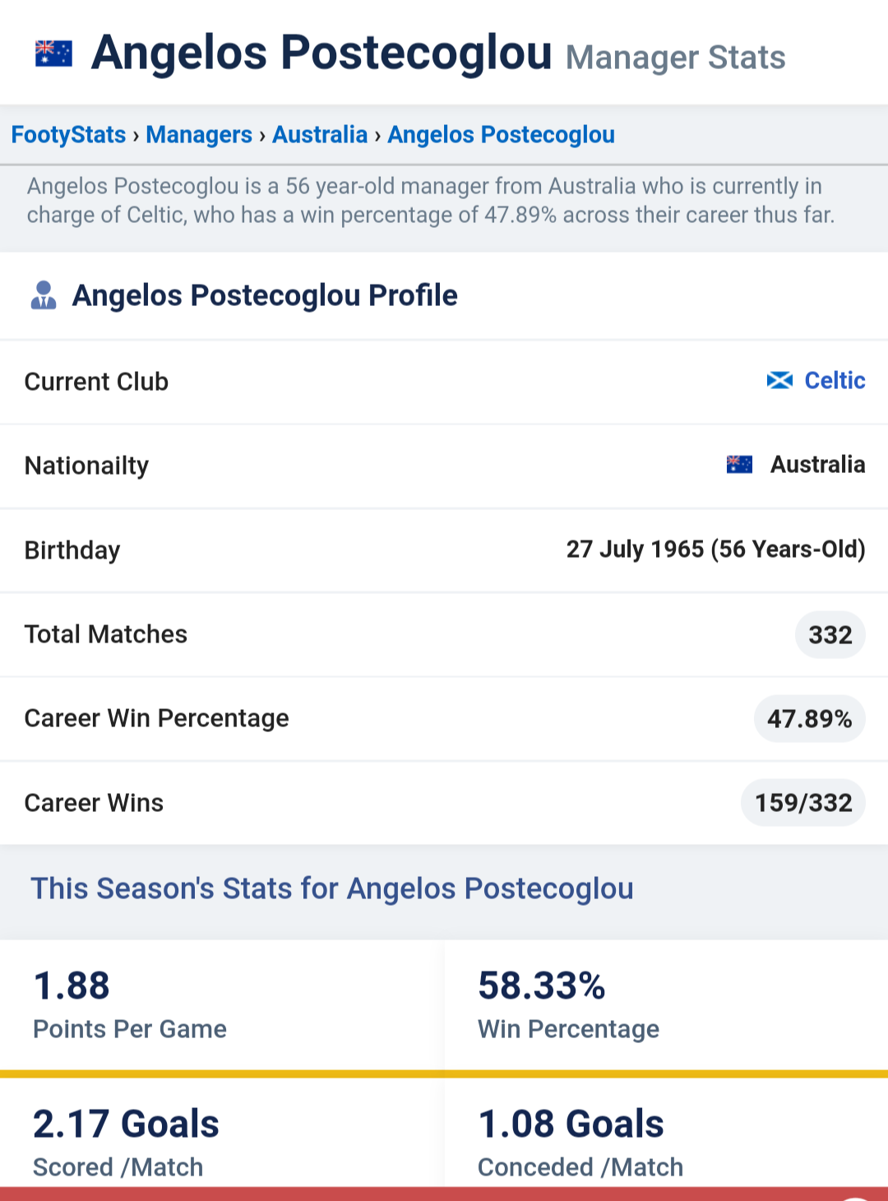Go to the Managers breadcrumb
Screen dimensions: 888x1201
pos(199,134)
